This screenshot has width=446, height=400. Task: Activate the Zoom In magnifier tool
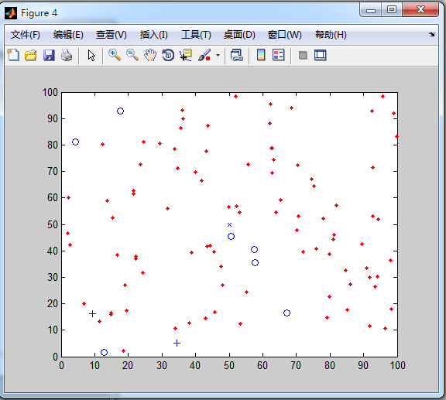pyautogui.click(x=115, y=55)
